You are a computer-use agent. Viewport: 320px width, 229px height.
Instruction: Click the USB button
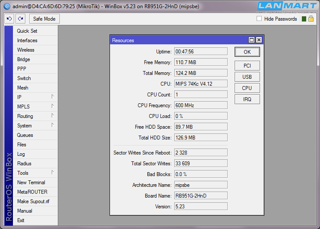247,77
